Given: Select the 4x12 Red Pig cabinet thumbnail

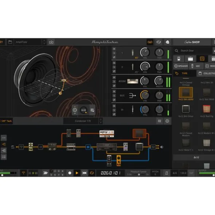Looking at the screenshot, I should tap(207, 109).
